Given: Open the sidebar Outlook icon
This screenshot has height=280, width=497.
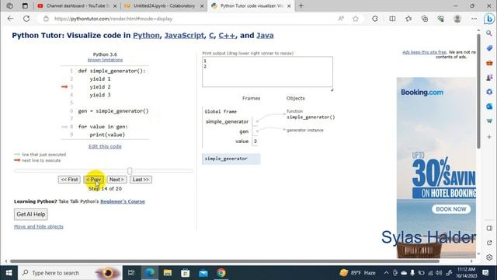Looking at the screenshot, I should pyautogui.click(x=489, y=107).
